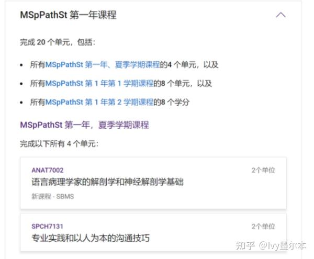Screen dimensions: 314x259
Task: Click the 知乎 watermark logo
Action: pos(245,245)
